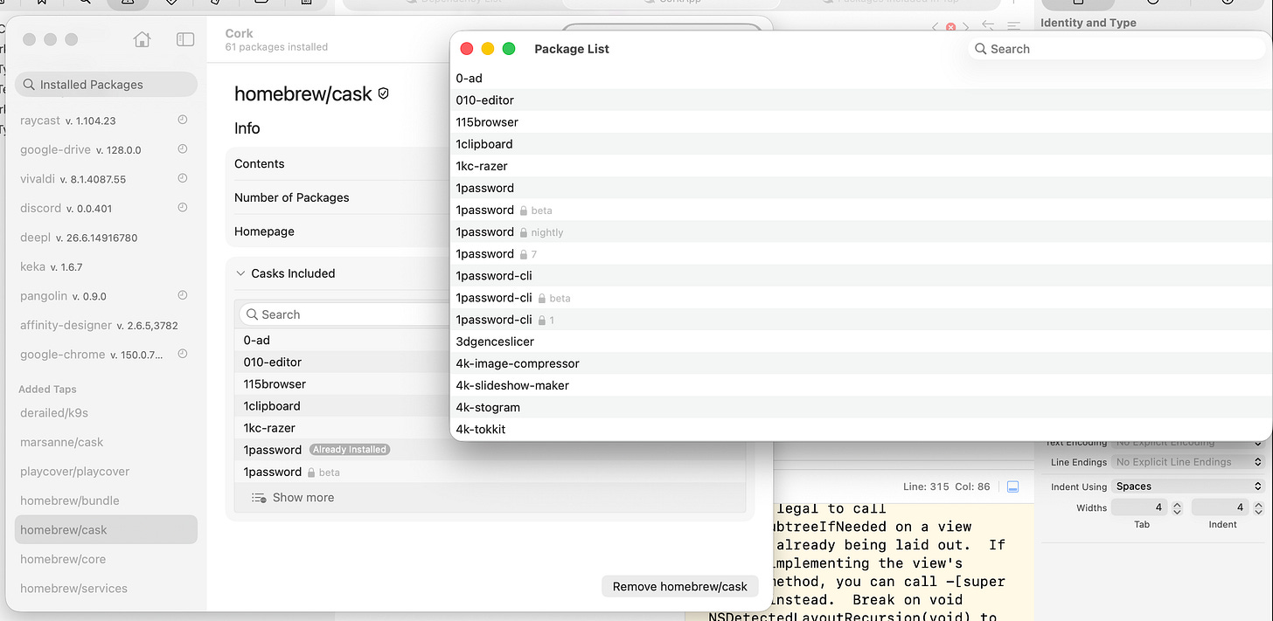Toggle Xcode's debug area with the blue panel icon
The width and height of the screenshot is (1273, 621).
coord(1013,486)
